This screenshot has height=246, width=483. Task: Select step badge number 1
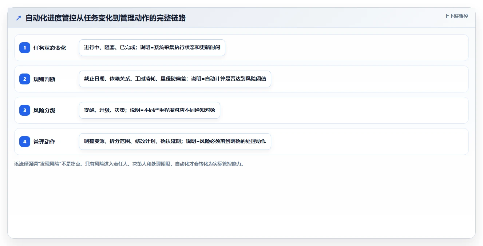coord(25,48)
